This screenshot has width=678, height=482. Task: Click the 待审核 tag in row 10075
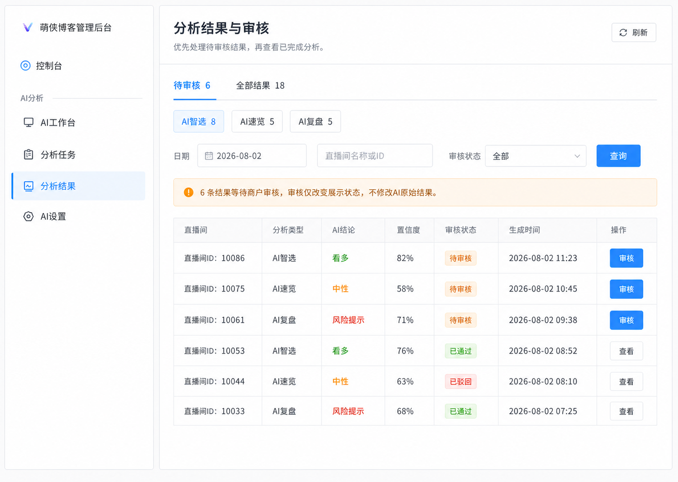point(461,289)
